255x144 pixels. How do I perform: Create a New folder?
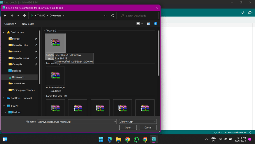click(x=28, y=24)
